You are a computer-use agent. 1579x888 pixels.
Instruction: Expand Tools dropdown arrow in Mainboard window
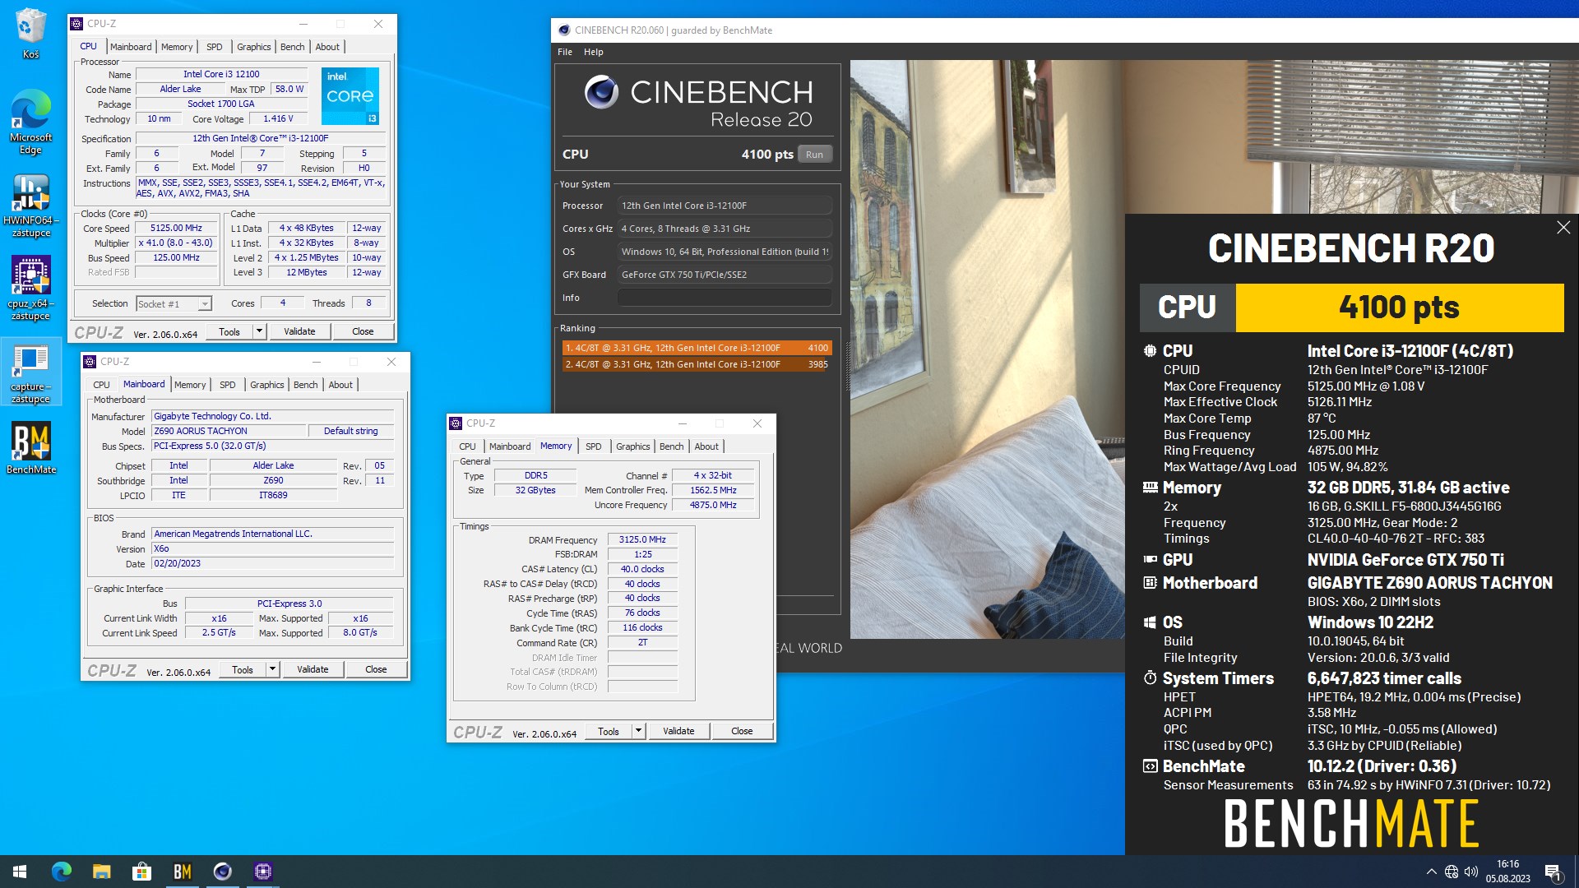point(272,669)
